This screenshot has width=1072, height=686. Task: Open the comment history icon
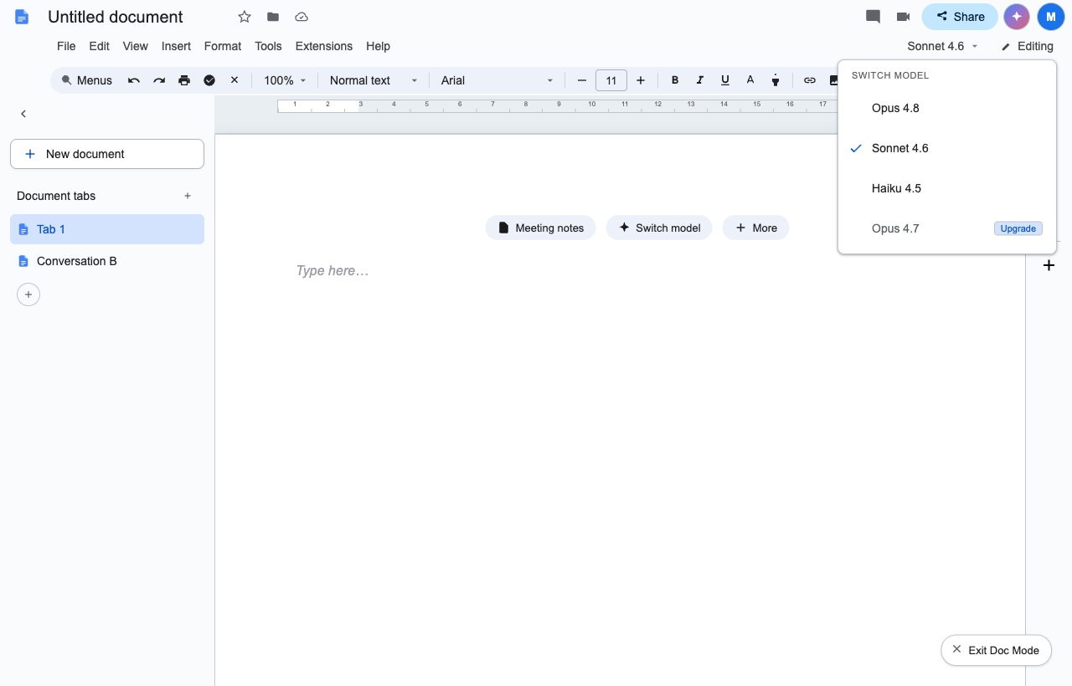[873, 17]
